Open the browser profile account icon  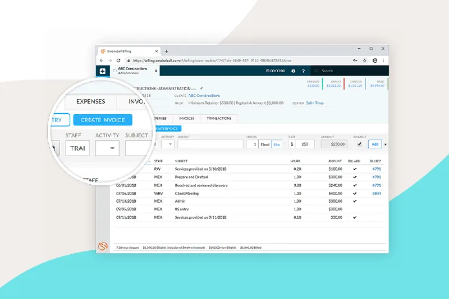[x=374, y=60]
